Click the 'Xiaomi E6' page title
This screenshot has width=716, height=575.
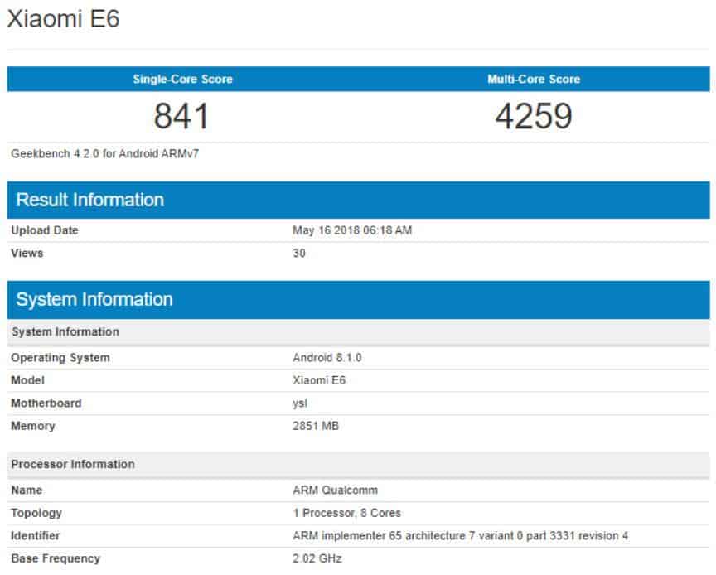(x=64, y=19)
